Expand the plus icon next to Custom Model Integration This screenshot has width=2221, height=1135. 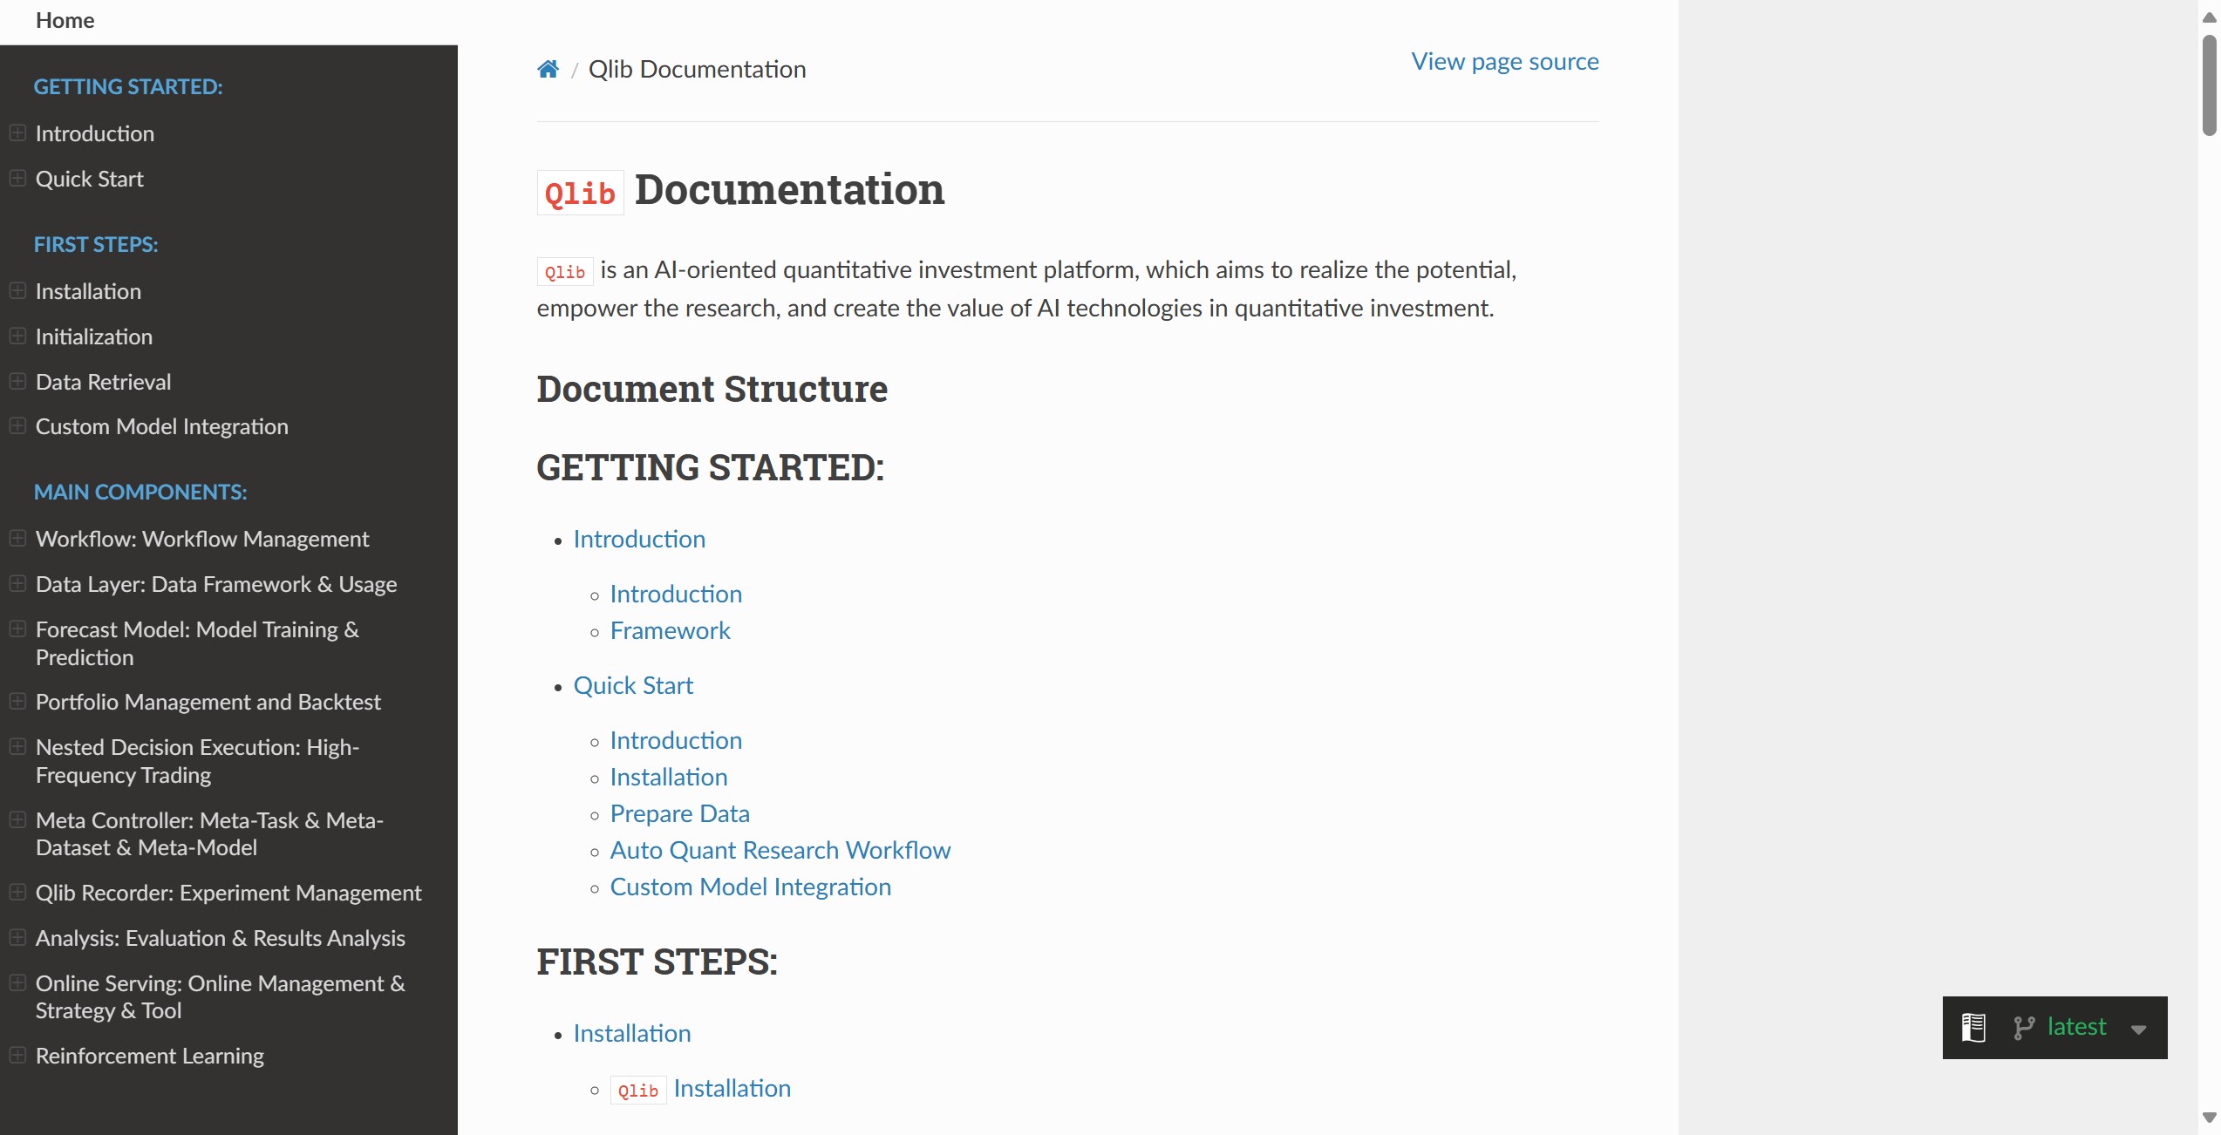pyautogui.click(x=17, y=425)
